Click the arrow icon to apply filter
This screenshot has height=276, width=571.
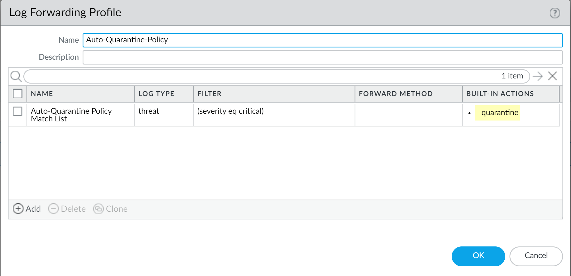pos(537,76)
